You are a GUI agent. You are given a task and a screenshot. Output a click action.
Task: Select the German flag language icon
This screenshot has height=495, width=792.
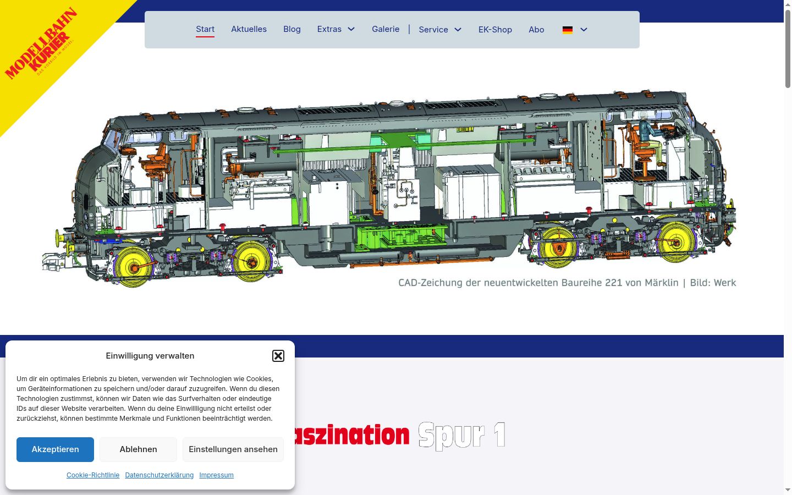point(568,30)
